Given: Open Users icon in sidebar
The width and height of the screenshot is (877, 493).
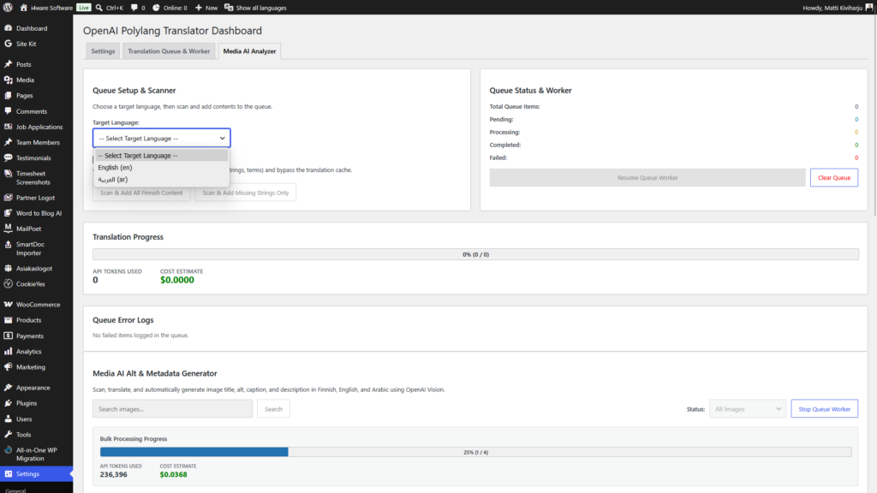Looking at the screenshot, I should (8, 419).
